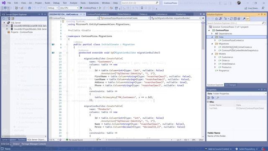Click Sync with Active Document icon

(x=231, y=19)
